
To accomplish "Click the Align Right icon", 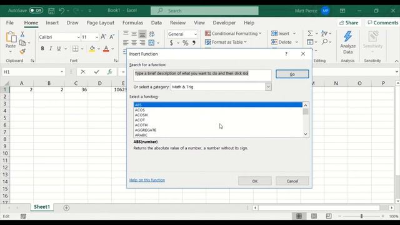I will click(x=142, y=42).
